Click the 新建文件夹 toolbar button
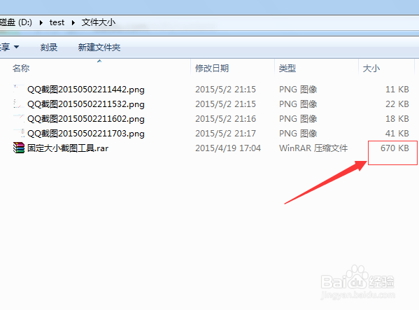 coord(99,48)
